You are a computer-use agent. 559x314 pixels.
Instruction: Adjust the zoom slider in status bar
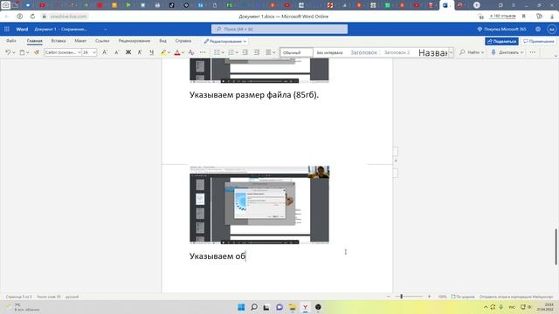(402, 297)
